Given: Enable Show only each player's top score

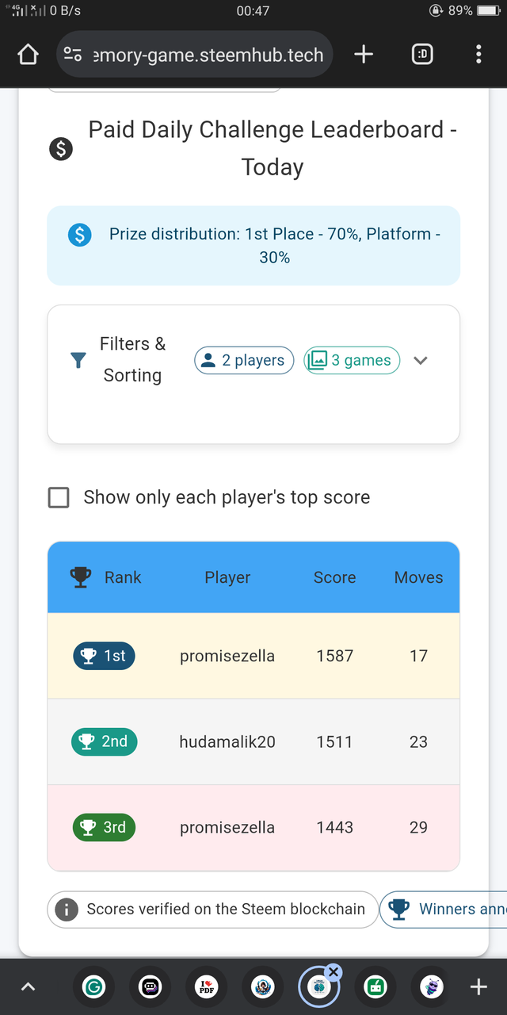Looking at the screenshot, I should click(x=59, y=498).
